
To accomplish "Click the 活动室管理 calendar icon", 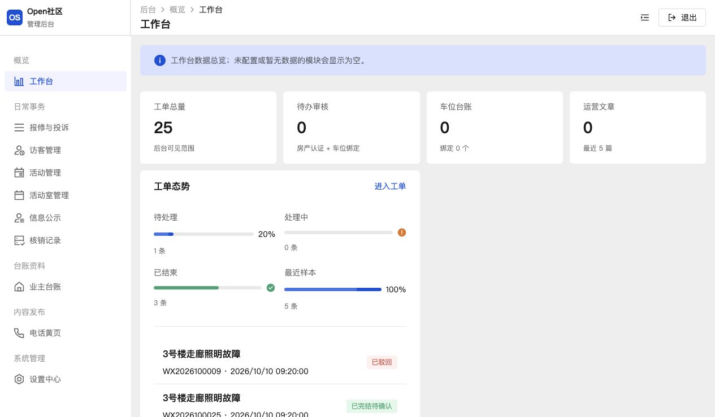I will [x=19, y=195].
